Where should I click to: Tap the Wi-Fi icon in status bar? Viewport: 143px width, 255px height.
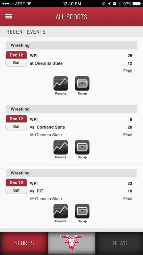(29, 4)
